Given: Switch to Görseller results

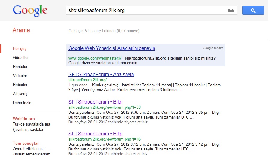Looking at the screenshot, I should pyautogui.click(x=21, y=57).
